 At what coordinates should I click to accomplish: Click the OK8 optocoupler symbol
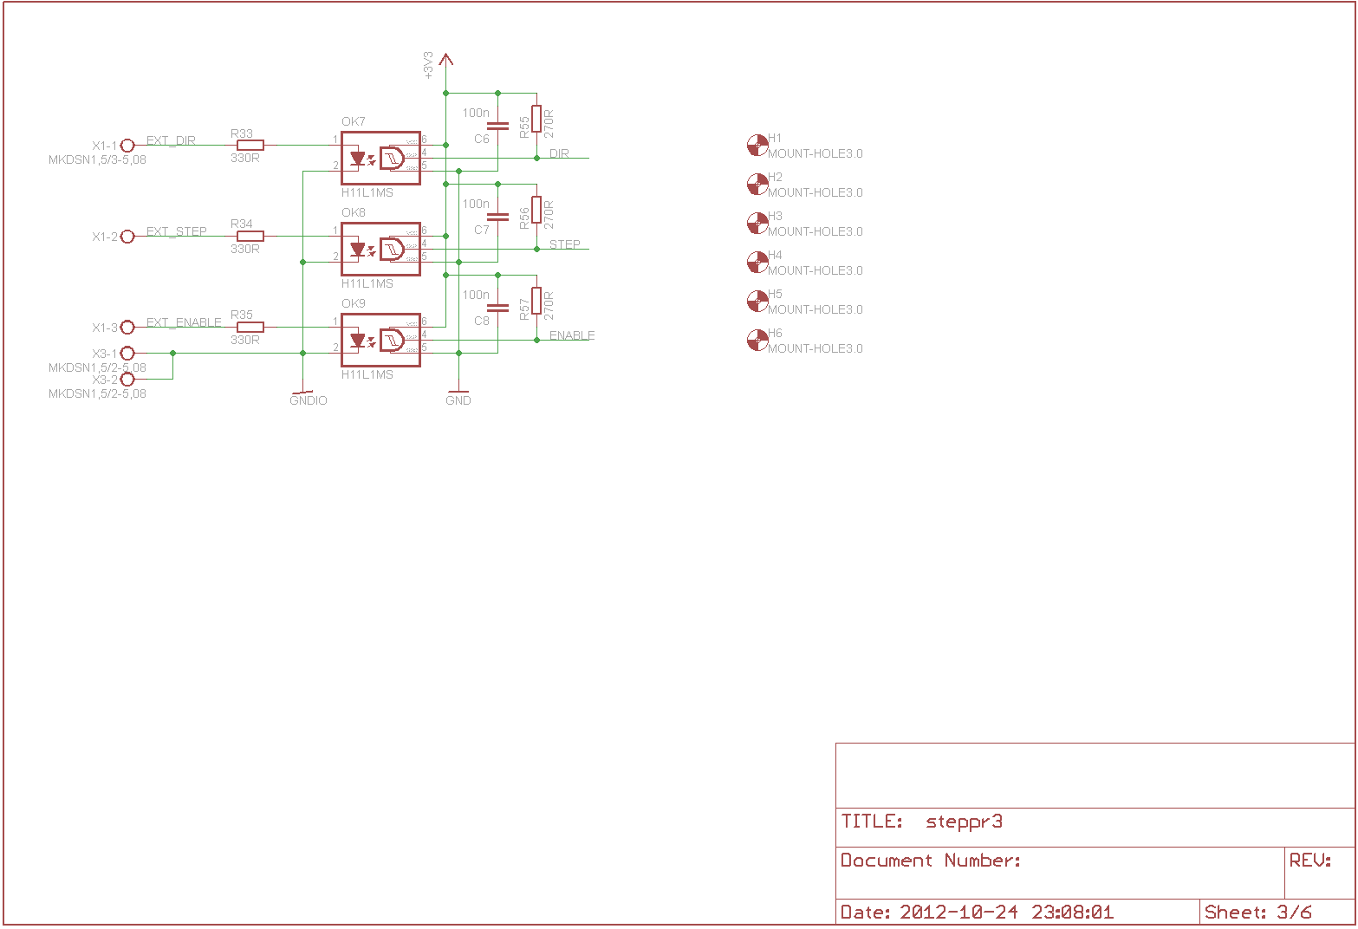pyautogui.click(x=380, y=250)
